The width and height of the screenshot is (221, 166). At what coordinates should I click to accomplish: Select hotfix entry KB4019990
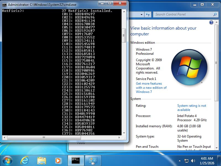coord(85,114)
